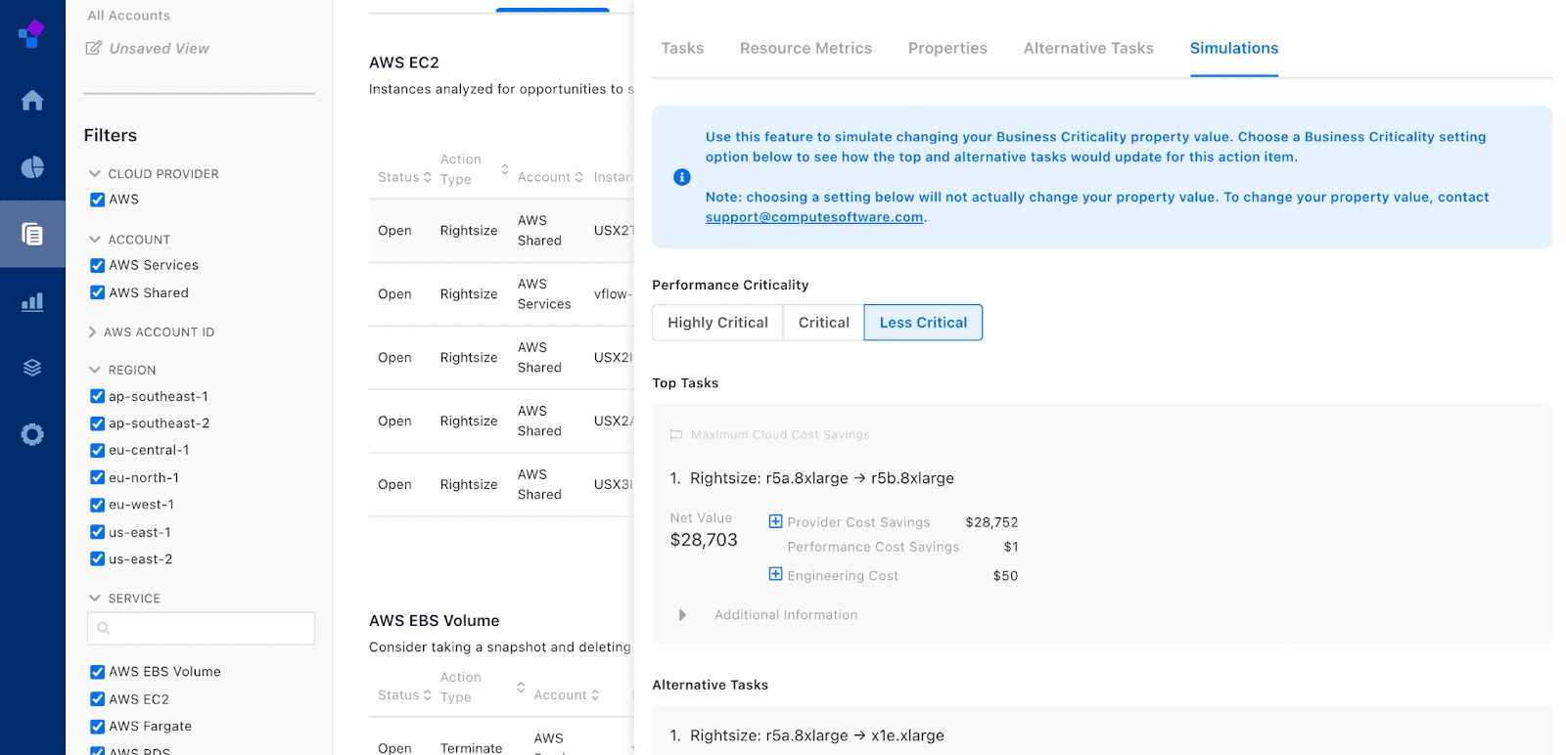Open the home icon in sidebar
Screen dimensions: 1566x755
32,101
